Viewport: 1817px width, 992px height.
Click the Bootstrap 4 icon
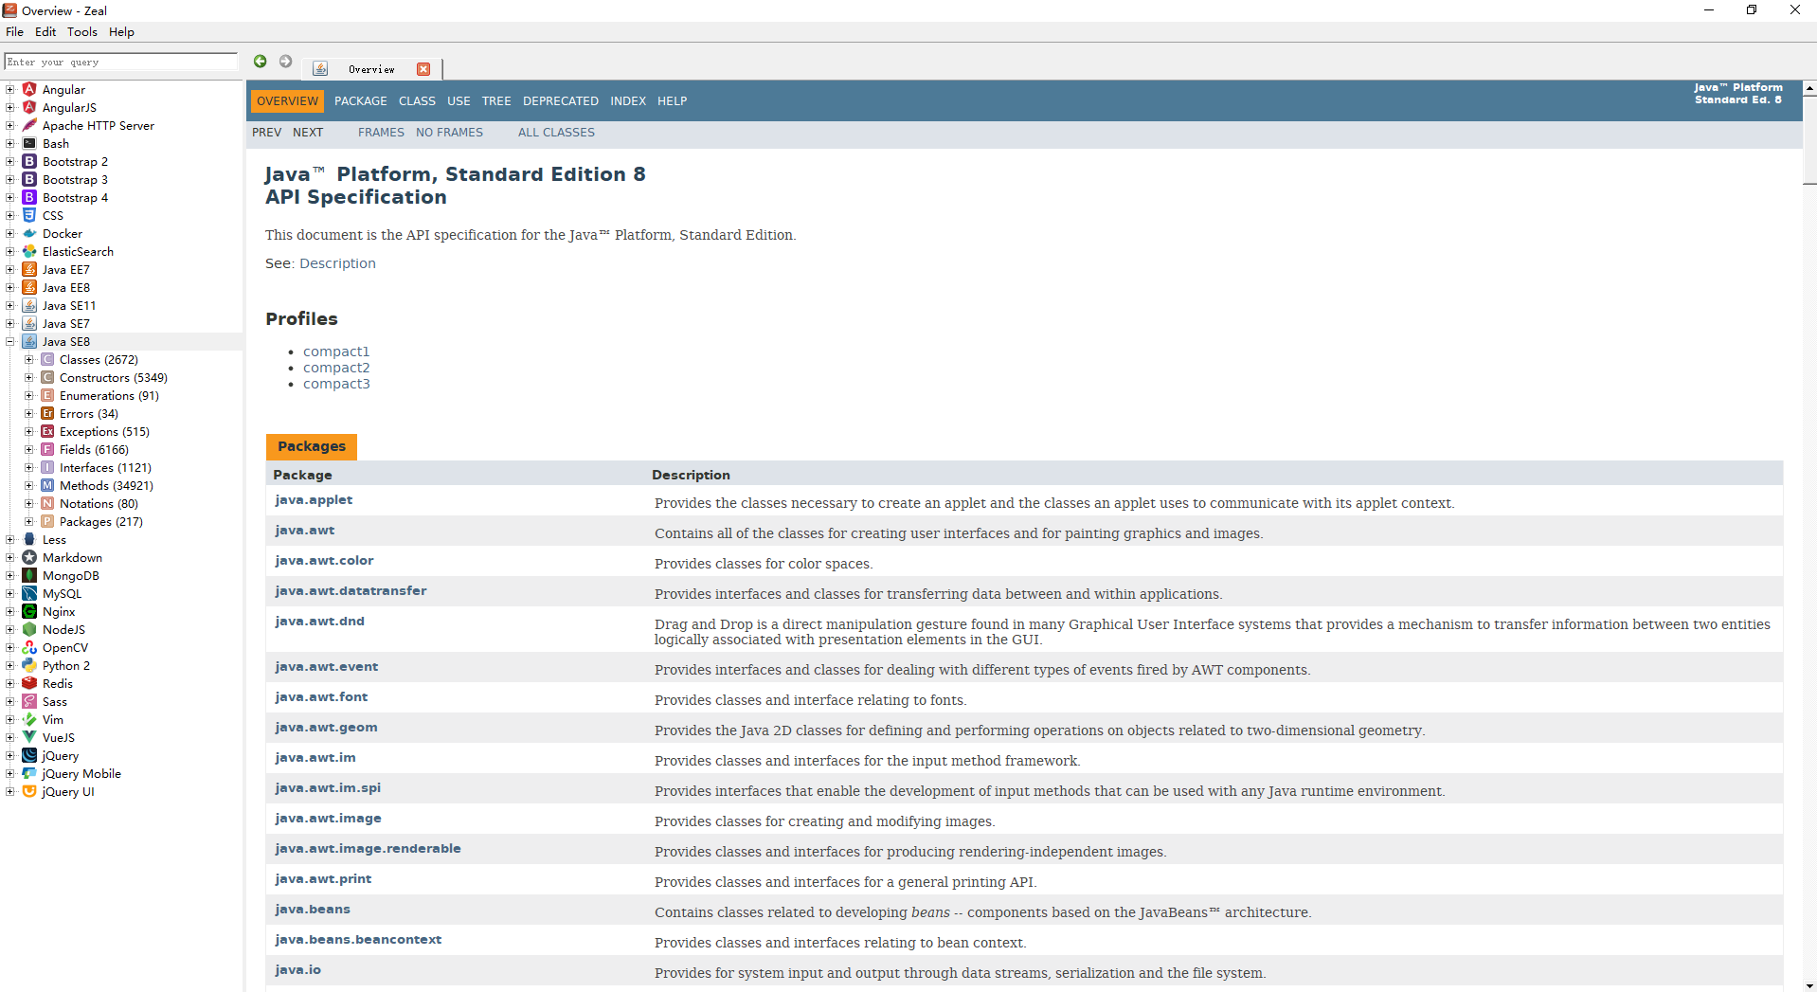(29, 198)
